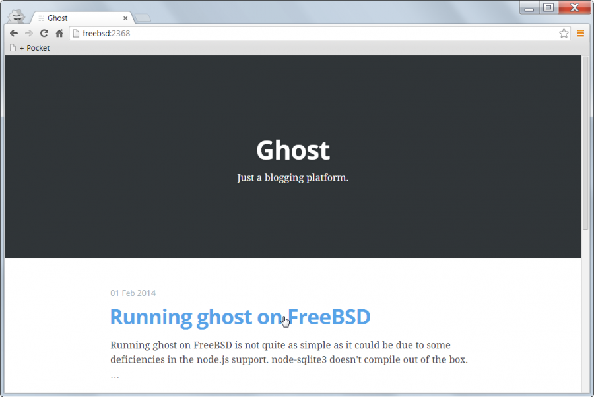Click the 01 Feb 2014 post date
Screen dimensions: 594x397
133,293
